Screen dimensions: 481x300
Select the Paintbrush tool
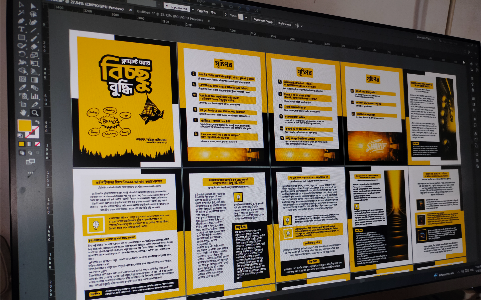tap(33, 39)
